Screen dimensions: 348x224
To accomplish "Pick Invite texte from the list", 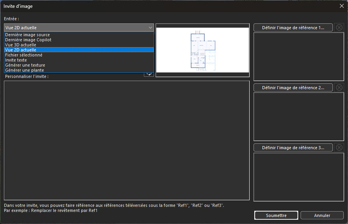I will tap(79, 60).
